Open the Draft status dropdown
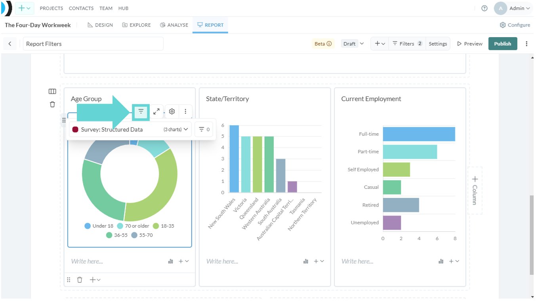 click(x=353, y=44)
